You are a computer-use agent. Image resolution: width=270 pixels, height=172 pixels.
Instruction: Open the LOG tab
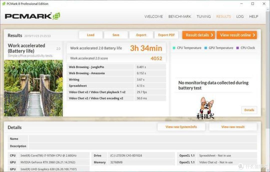(240, 16)
